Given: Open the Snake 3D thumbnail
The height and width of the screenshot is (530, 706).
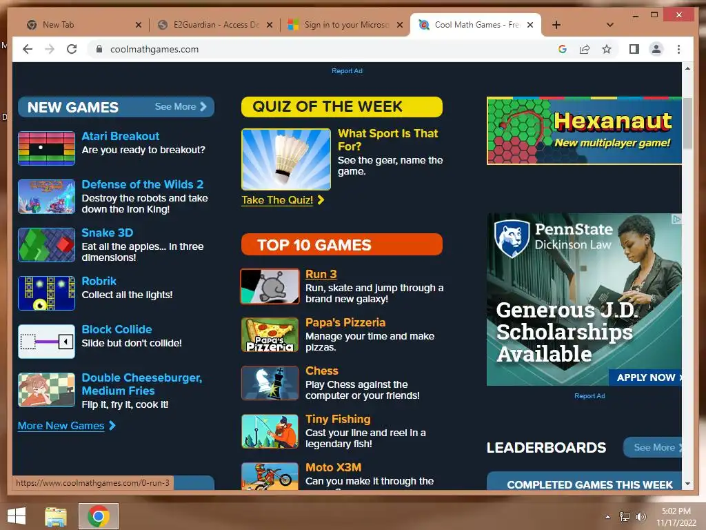Looking at the screenshot, I should pyautogui.click(x=46, y=245).
